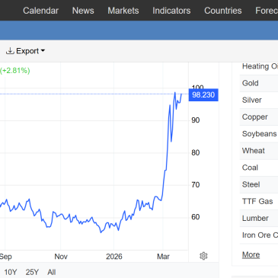Click the 60 y-axis value
This screenshot has height=278, width=278.
tap(196, 217)
